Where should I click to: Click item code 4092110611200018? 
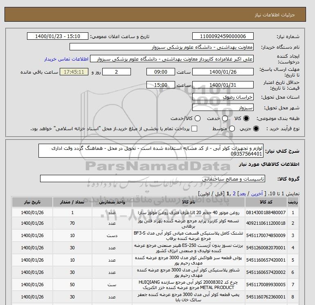266,223
